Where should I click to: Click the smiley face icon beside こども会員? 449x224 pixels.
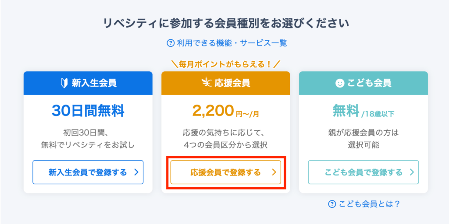[339, 83]
